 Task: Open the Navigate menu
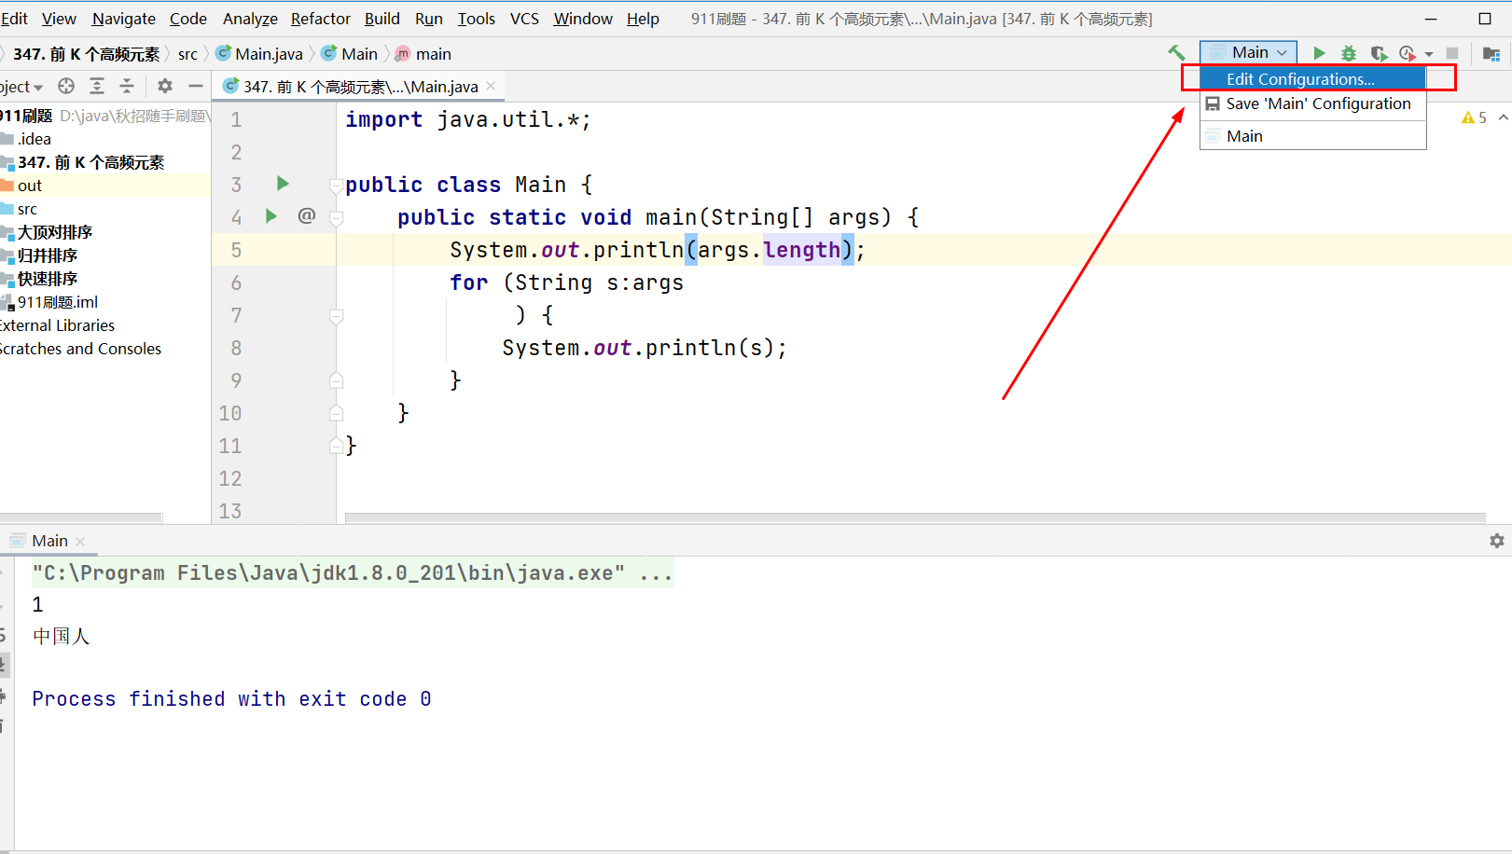click(124, 19)
